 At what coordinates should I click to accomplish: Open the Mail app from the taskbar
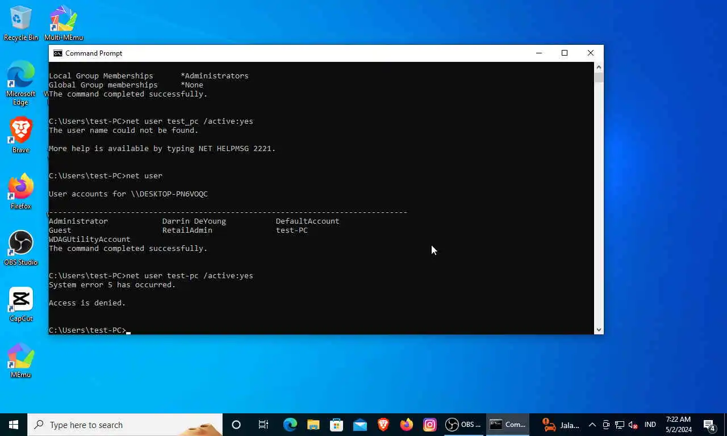pyautogui.click(x=360, y=425)
